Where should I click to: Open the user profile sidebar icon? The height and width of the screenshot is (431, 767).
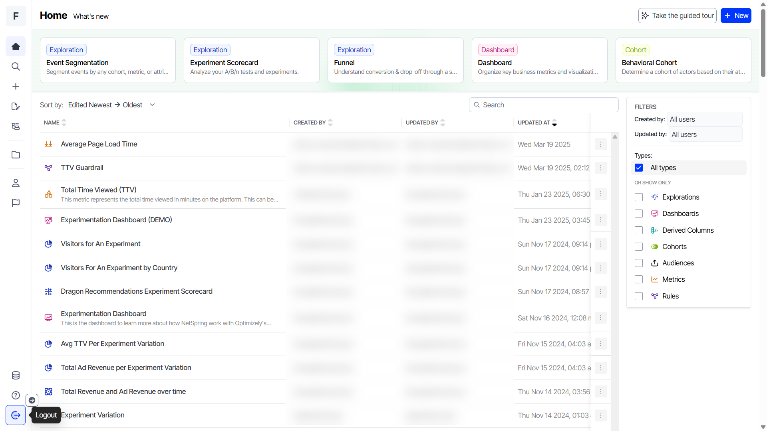click(x=16, y=183)
